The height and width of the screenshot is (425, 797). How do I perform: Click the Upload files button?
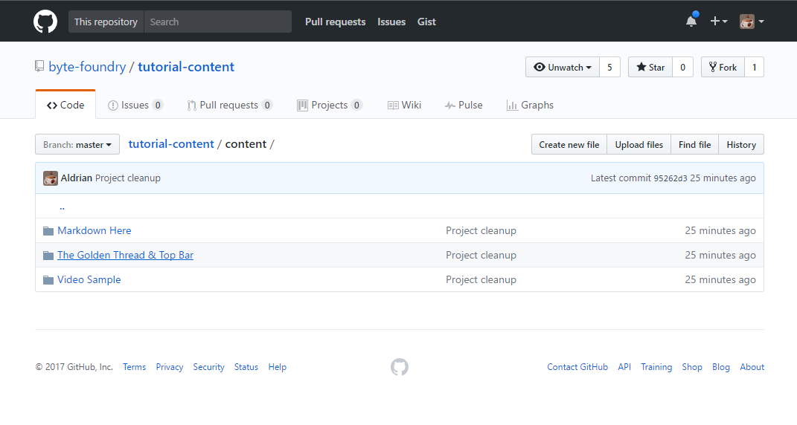coord(639,145)
